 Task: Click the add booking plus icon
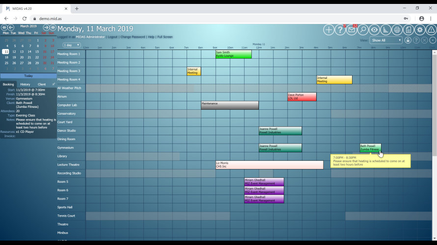point(328,30)
